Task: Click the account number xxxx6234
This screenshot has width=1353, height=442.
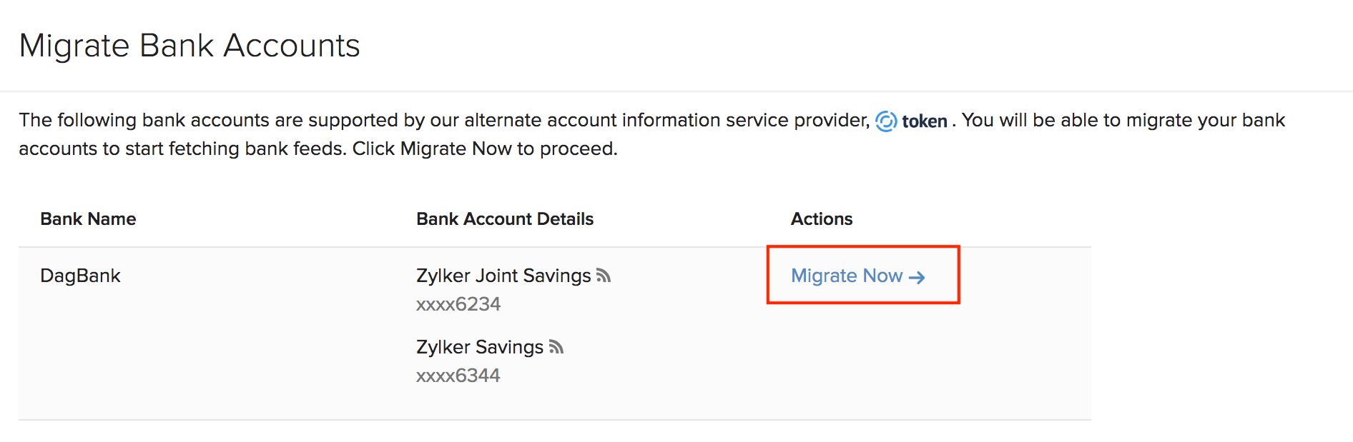Action: [x=458, y=304]
